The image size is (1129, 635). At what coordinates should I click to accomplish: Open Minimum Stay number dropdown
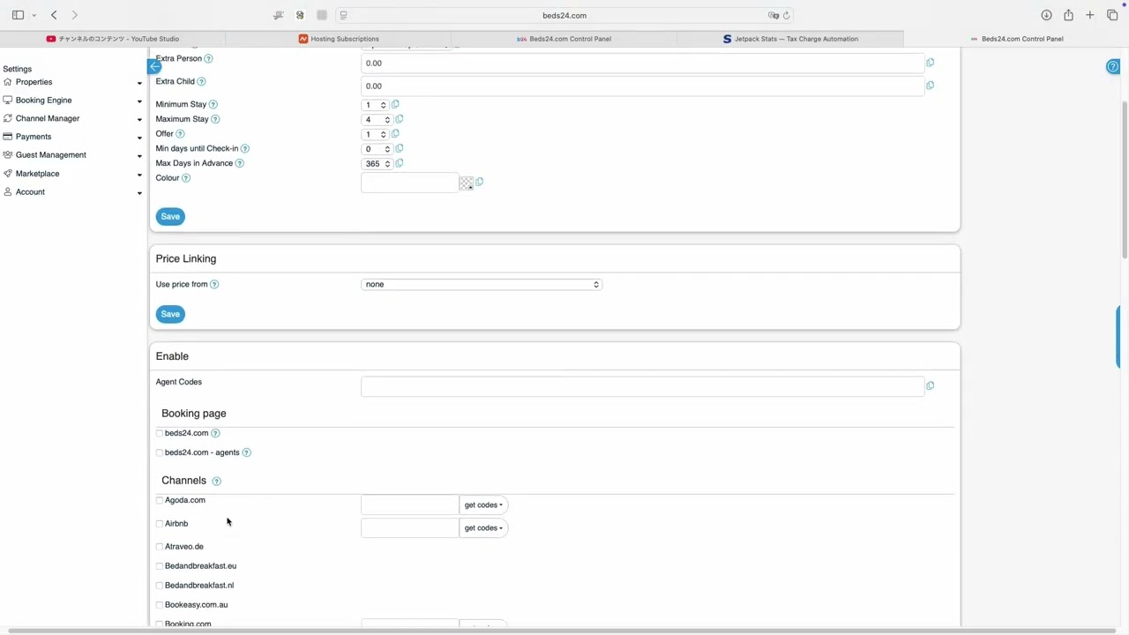376,105
